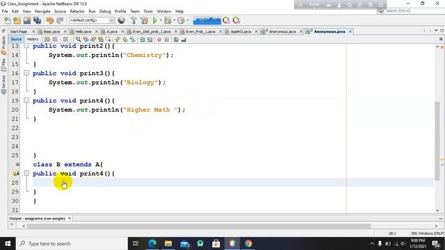Click the Open Project toolbar icon
445x250 pixels.
27,20
